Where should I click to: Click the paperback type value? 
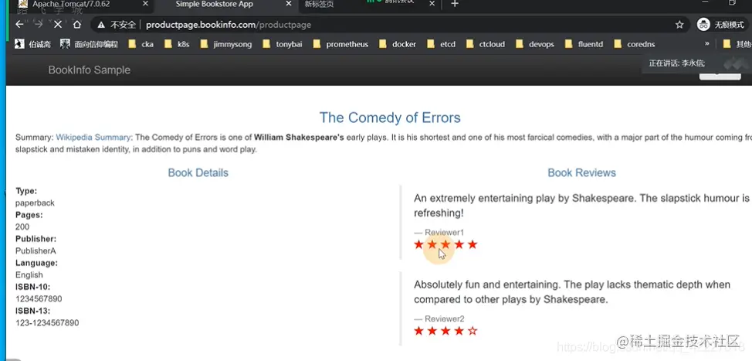(x=35, y=203)
